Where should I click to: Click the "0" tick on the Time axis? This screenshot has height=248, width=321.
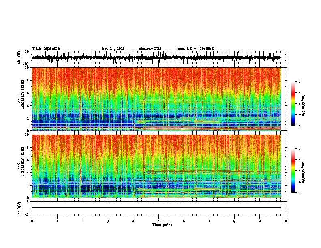click(32, 221)
